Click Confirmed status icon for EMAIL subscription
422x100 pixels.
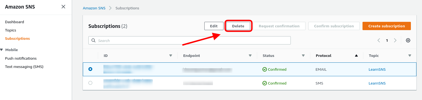coord(265,69)
